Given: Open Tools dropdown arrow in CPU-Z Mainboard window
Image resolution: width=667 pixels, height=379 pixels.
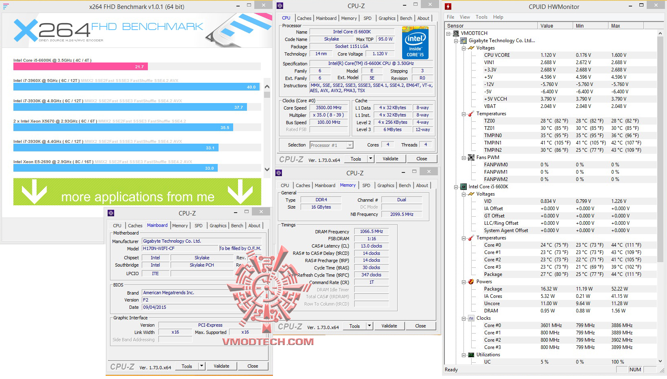Looking at the screenshot, I should (201, 366).
